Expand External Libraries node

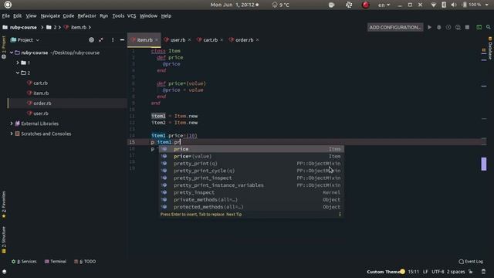(12, 124)
